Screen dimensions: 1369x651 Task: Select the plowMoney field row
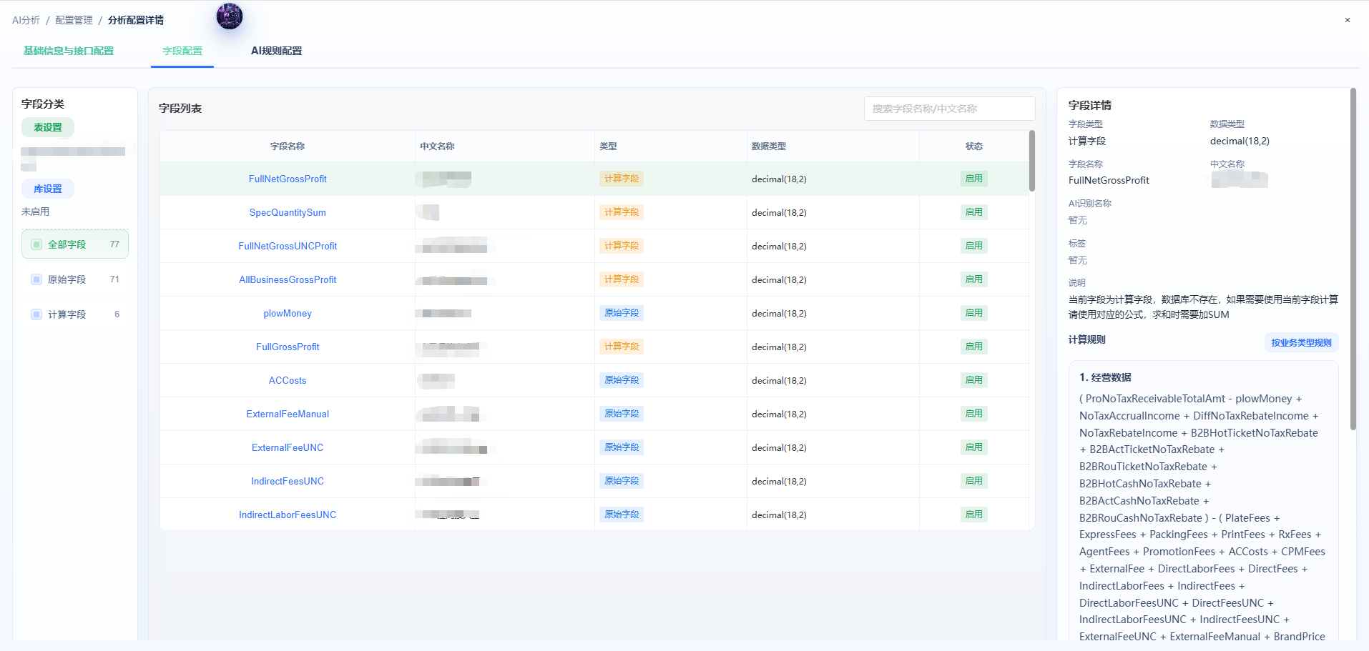click(x=594, y=313)
